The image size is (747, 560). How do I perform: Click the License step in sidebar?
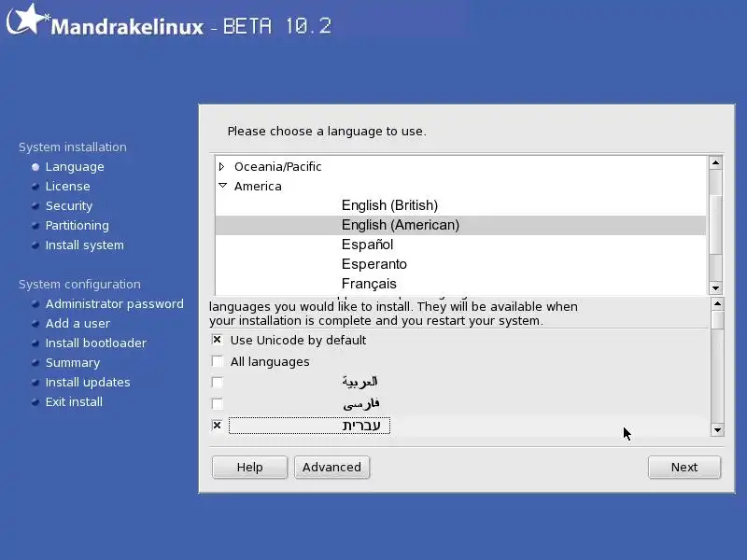pos(67,187)
